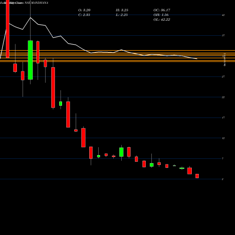Click the 37 price axis label
Viewport: 235px width, 235px height.
[x=223, y=36]
